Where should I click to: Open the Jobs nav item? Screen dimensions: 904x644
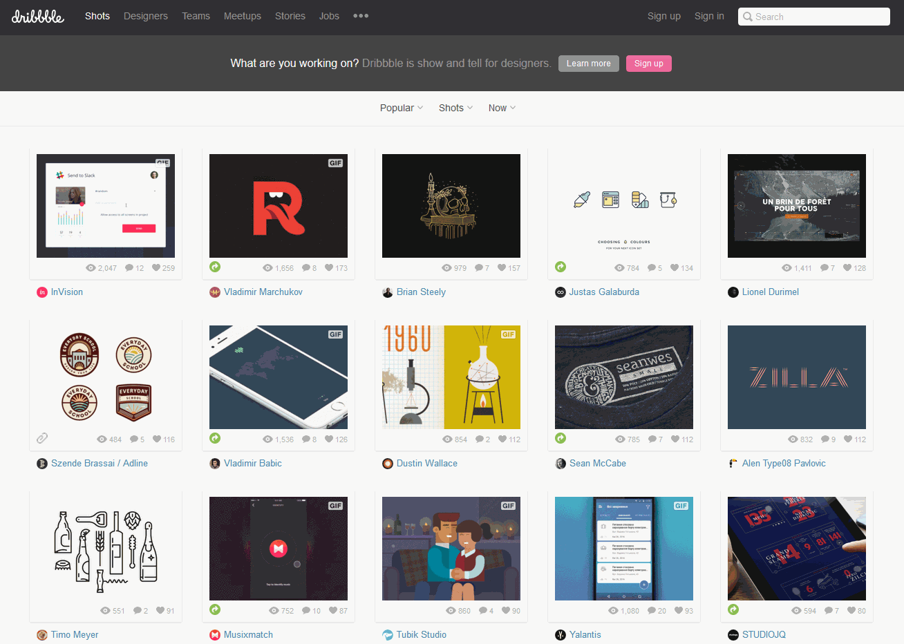[329, 16]
